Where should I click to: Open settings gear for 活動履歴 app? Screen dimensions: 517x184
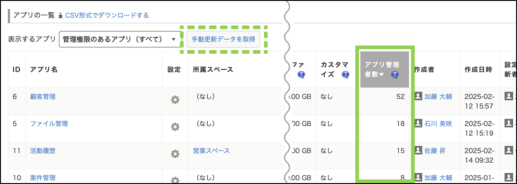(x=175, y=154)
